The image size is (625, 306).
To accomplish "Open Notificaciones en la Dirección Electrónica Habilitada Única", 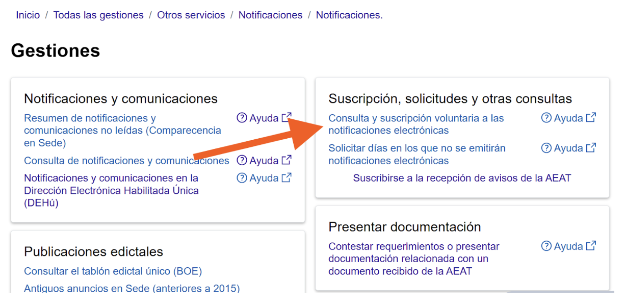I will (112, 191).
